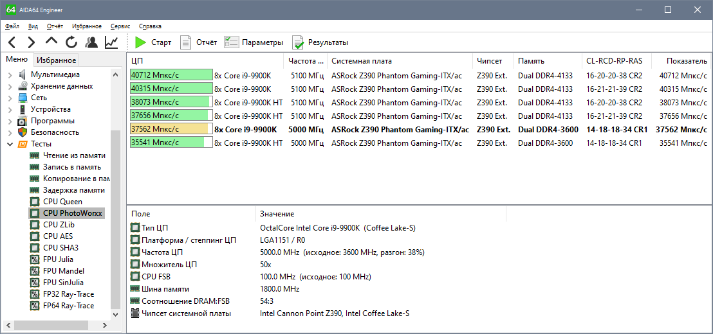This screenshot has height=334, width=713.
Task: Open the Отчёт report toolbar button
Action: tap(198, 42)
